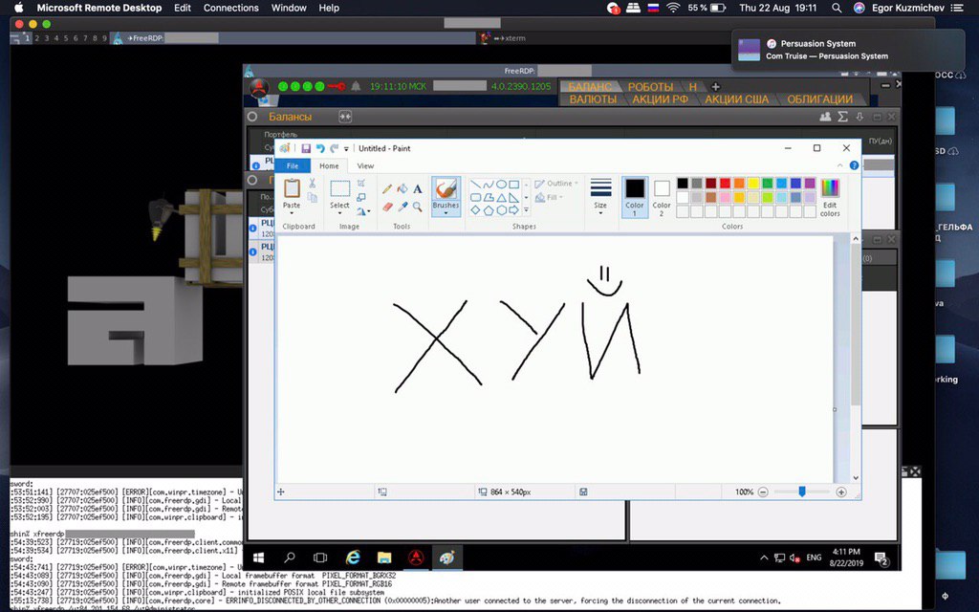
Task: Click the Task View icon on taskbar
Action: tap(320, 557)
